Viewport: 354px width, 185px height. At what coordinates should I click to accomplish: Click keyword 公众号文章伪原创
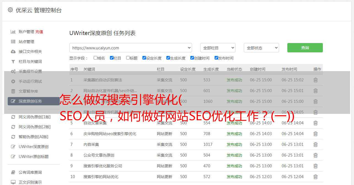99,155
